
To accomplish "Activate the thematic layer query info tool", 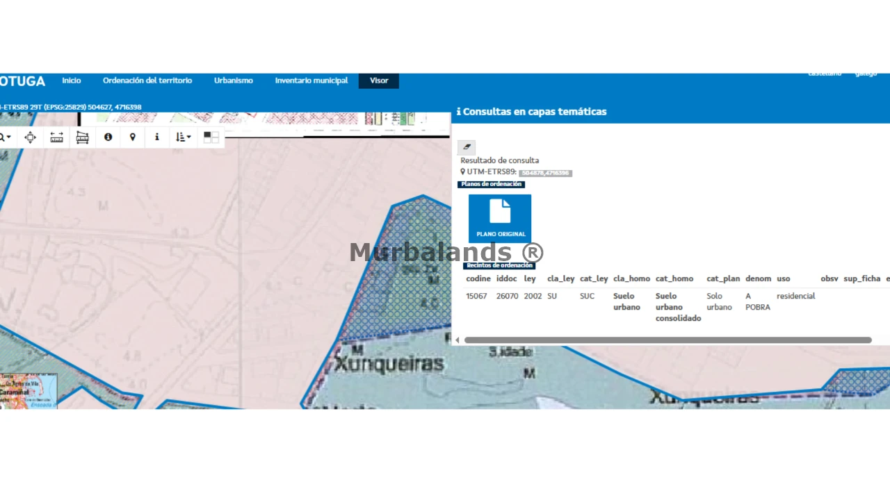I will pos(157,137).
